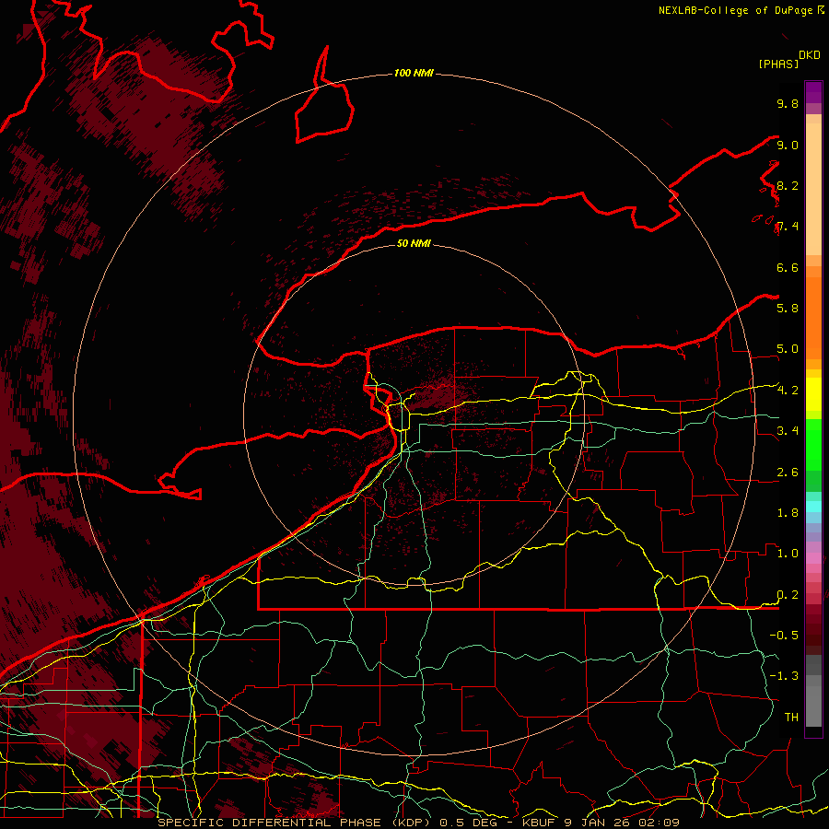Click the cyan segment of the color bar
The height and width of the screenshot is (829, 829).
(813, 506)
